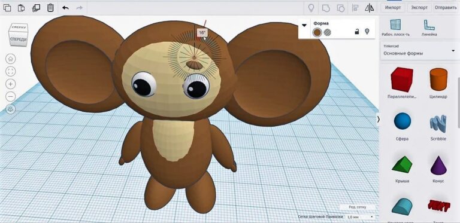The image size is (460, 223).
Task: Click the Импорт button
Action: (393, 8)
